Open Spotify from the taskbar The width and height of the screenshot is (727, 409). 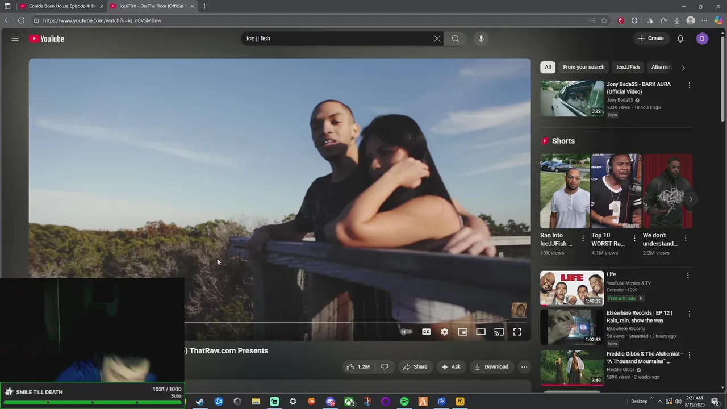tap(404, 402)
